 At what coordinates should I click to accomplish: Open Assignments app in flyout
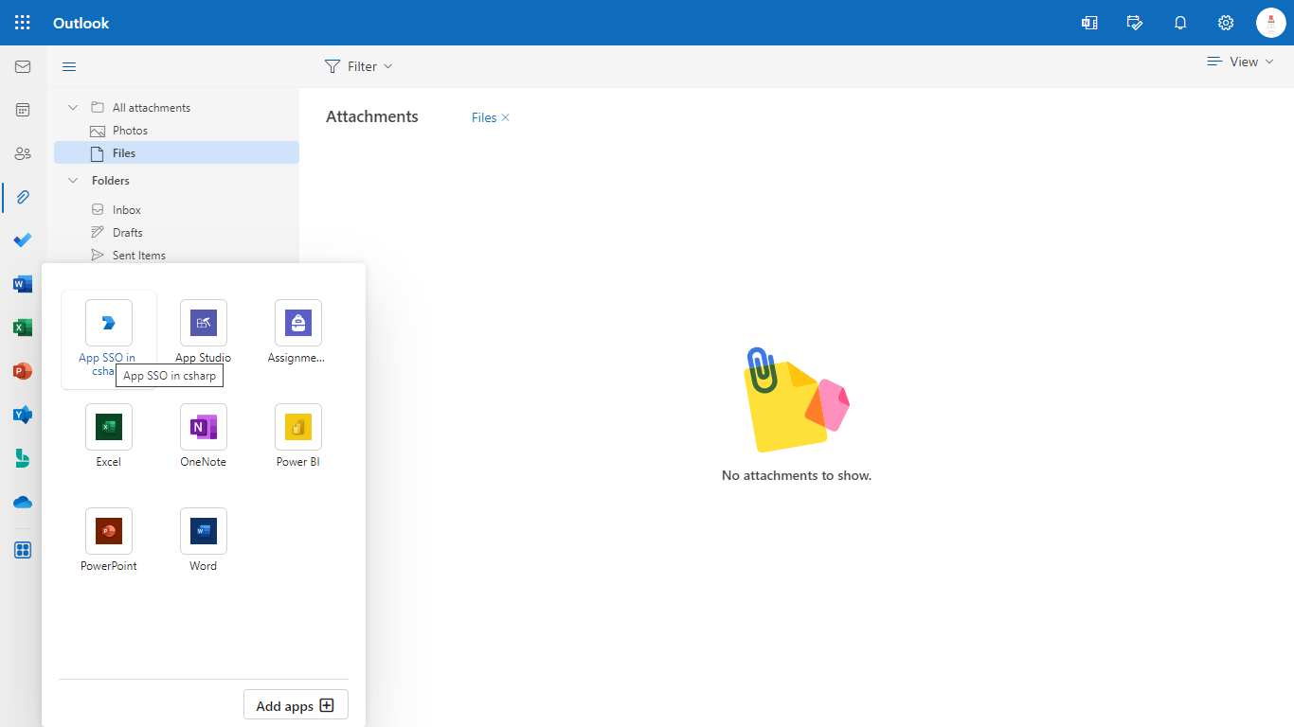(298, 332)
